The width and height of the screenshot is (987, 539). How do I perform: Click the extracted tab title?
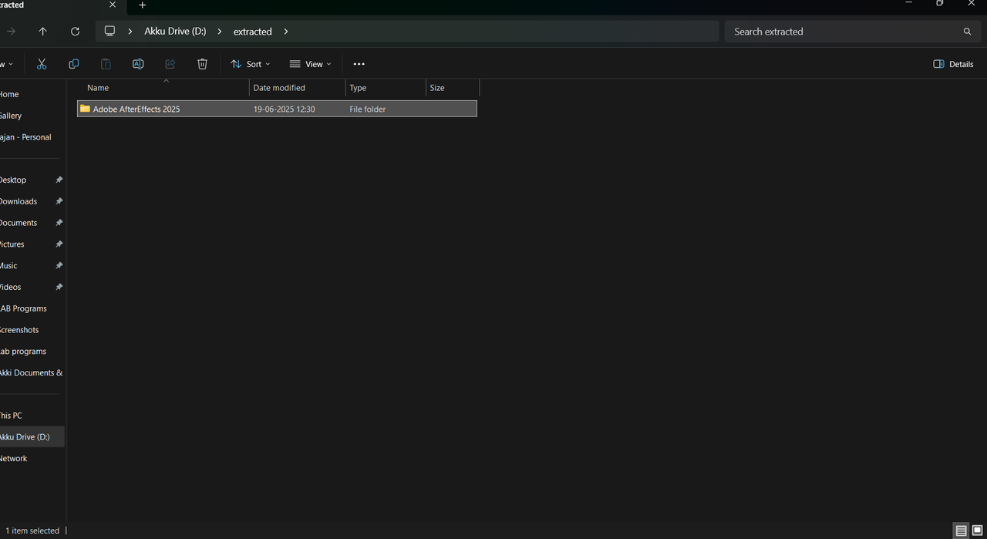[x=12, y=5]
